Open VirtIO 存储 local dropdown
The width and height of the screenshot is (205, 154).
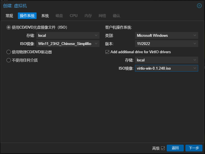[195, 60]
